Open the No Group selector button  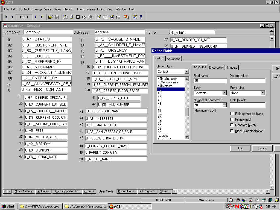click(206, 200)
